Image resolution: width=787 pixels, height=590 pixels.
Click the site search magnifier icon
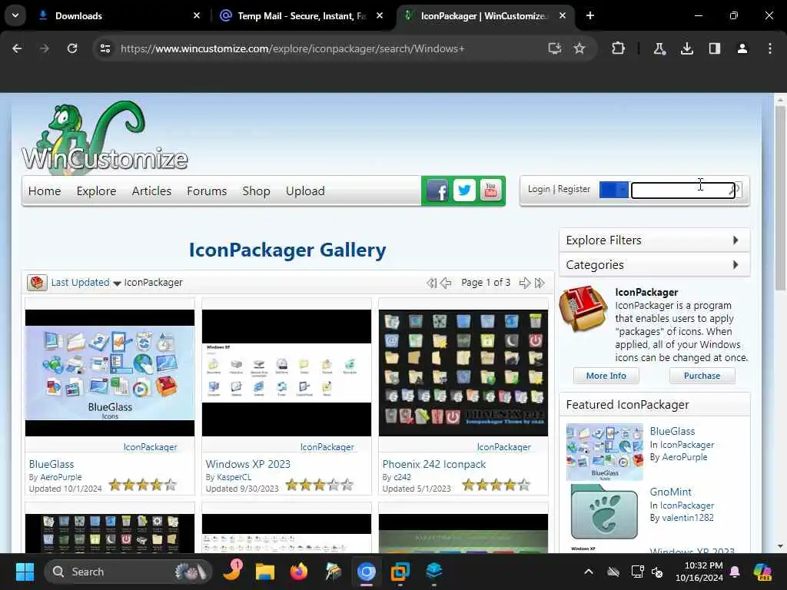tap(734, 190)
